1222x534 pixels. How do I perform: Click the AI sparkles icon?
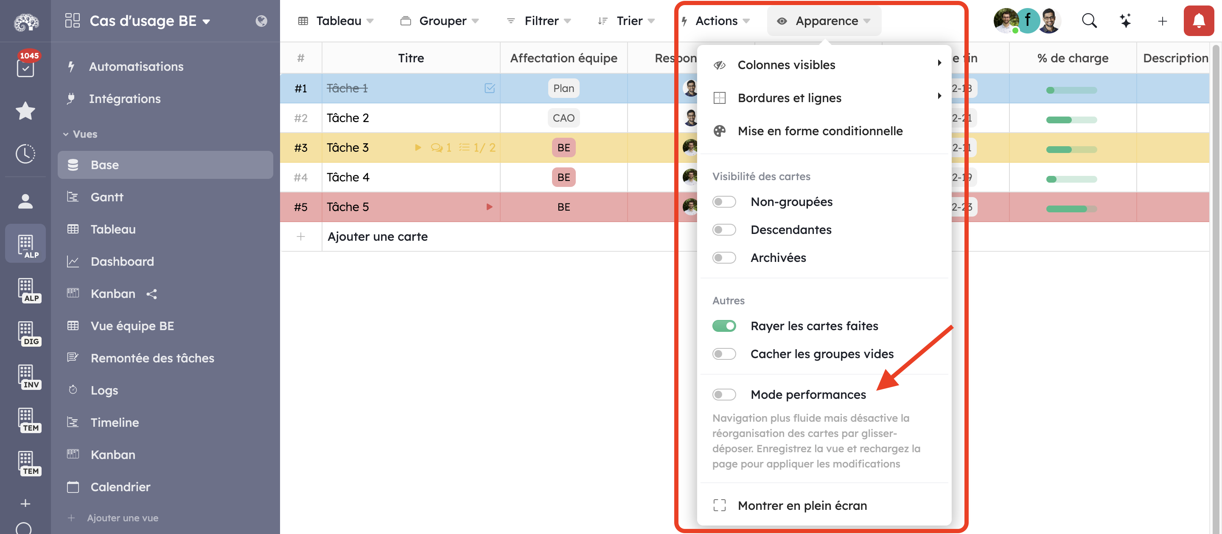tap(1125, 21)
